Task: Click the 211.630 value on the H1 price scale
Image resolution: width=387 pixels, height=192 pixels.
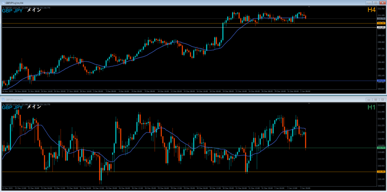Action: pyautogui.click(x=381, y=105)
